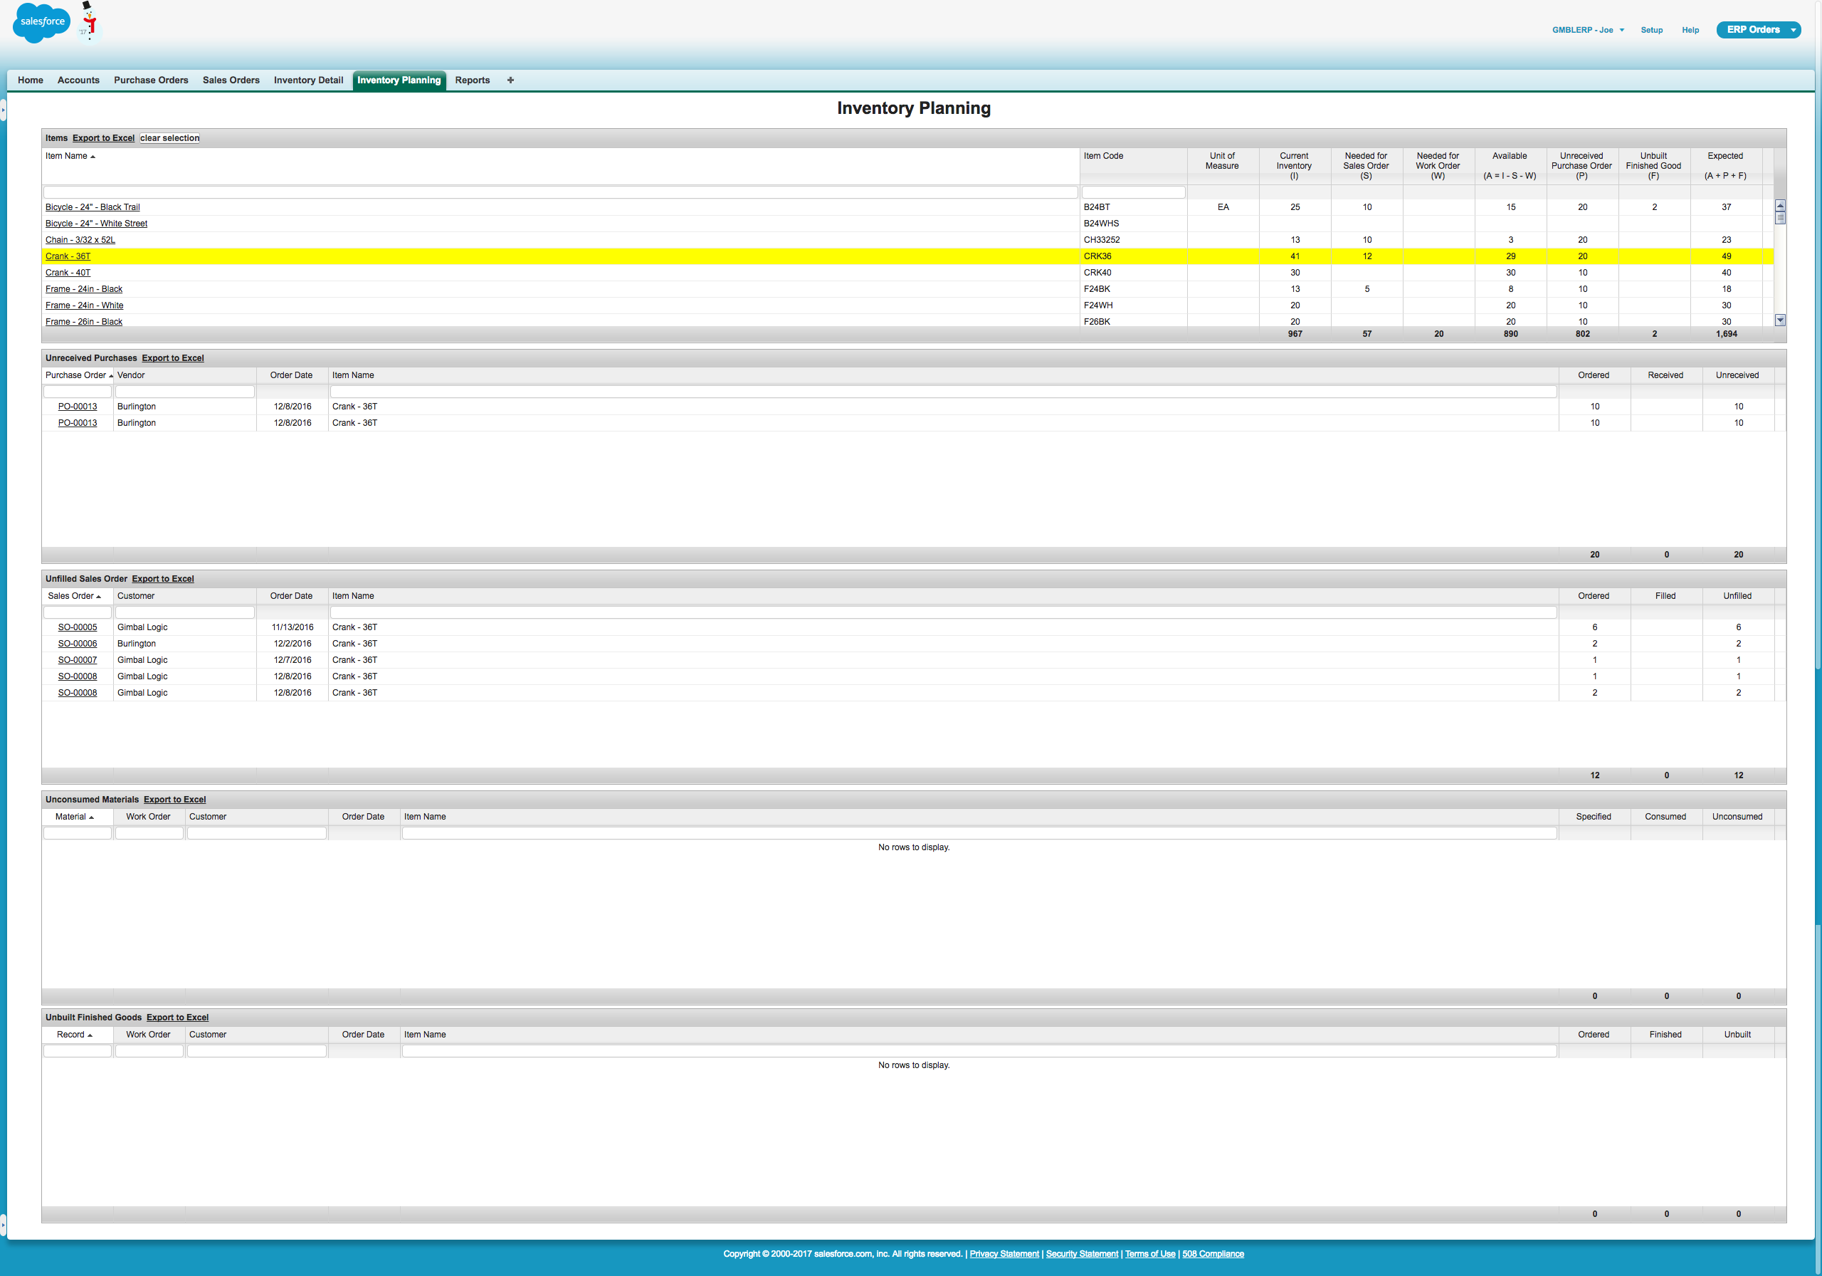
Task: Click the Items grid scroll up arrow
Action: (1780, 206)
